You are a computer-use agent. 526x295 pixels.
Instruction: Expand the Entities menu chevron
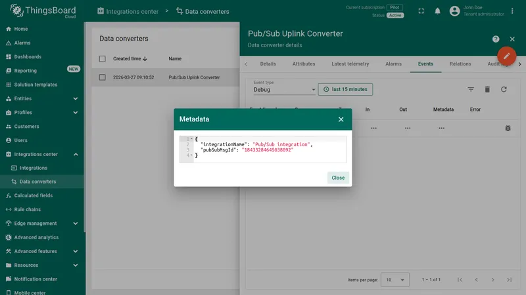(76, 99)
